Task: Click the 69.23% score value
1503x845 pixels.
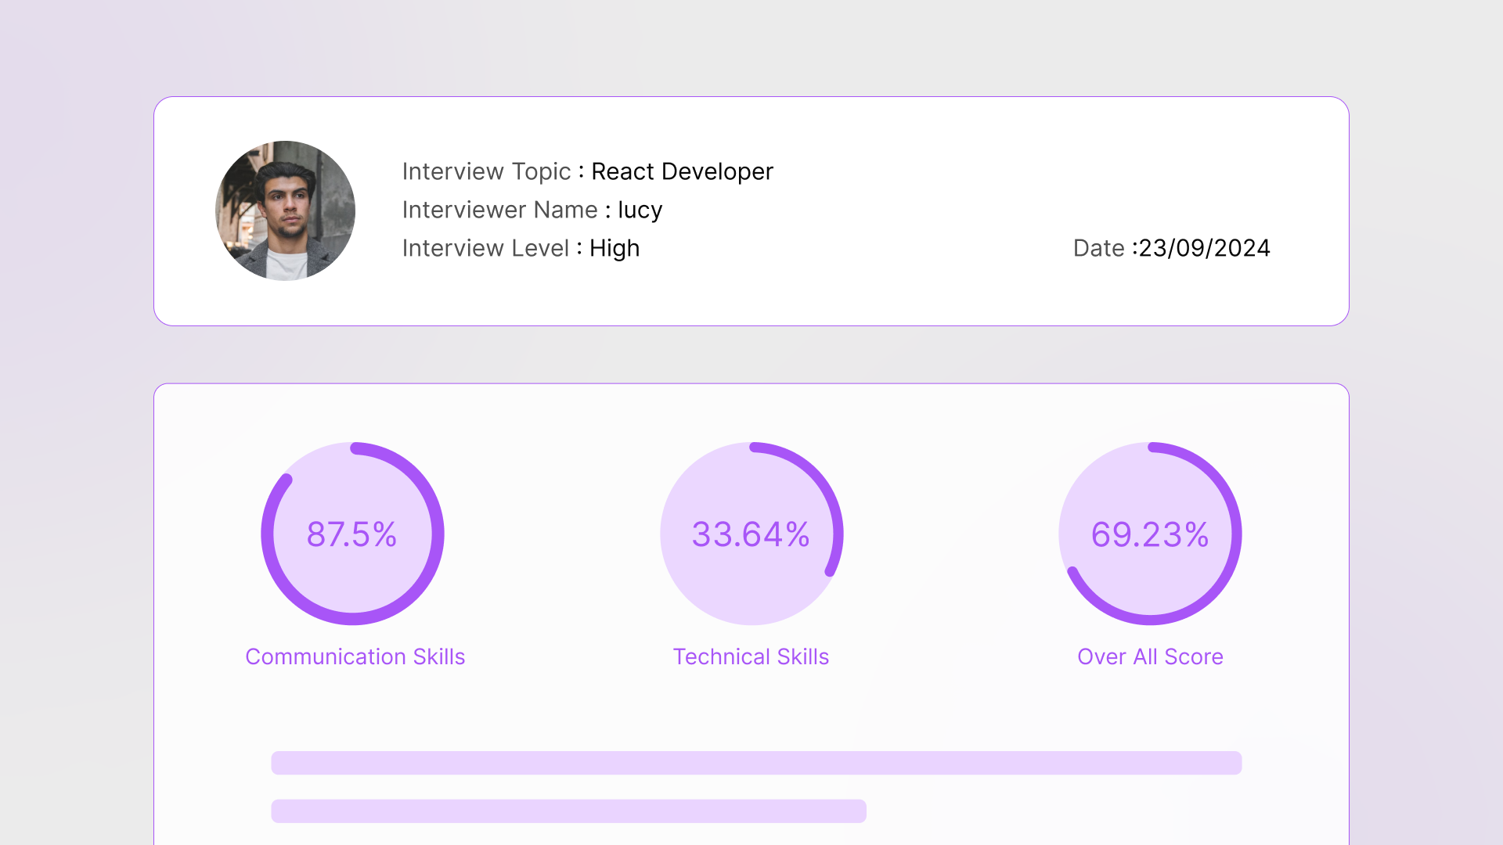Action: (x=1148, y=534)
